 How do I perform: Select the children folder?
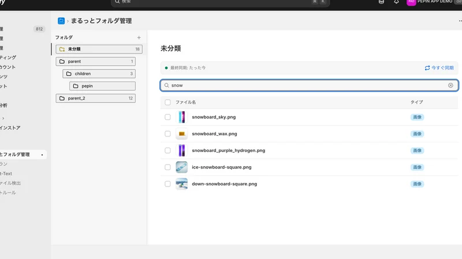tap(99, 74)
